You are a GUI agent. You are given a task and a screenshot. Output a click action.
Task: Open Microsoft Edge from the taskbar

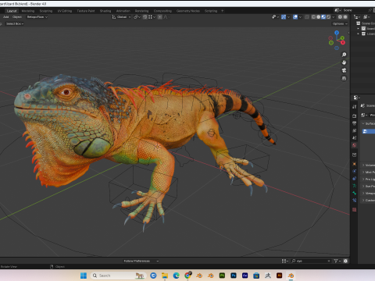[177, 276]
